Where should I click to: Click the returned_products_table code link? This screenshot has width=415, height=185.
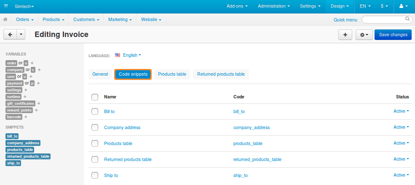pyautogui.click(x=257, y=159)
